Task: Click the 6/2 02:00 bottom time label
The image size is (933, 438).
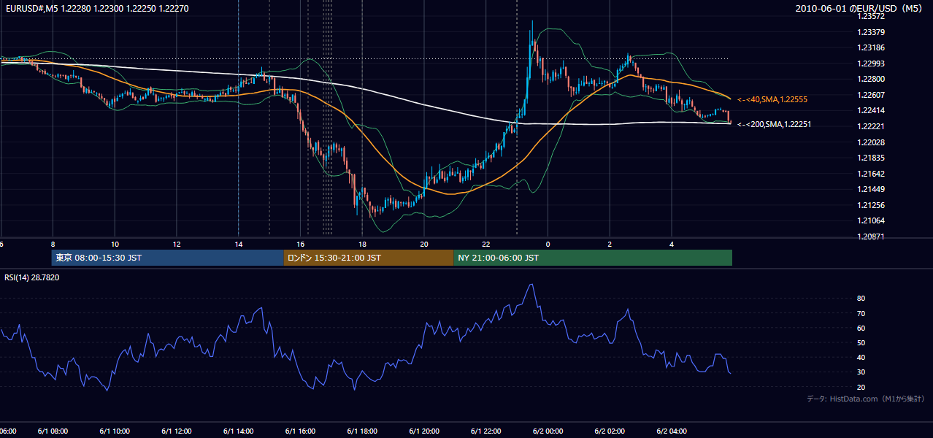Action: pyautogui.click(x=610, y=431)
